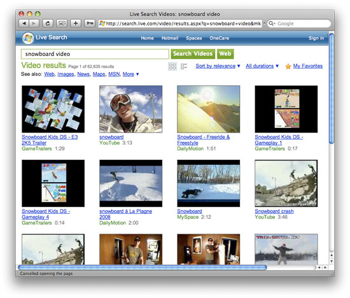Click the scroll left arrow

pos(319,267)
